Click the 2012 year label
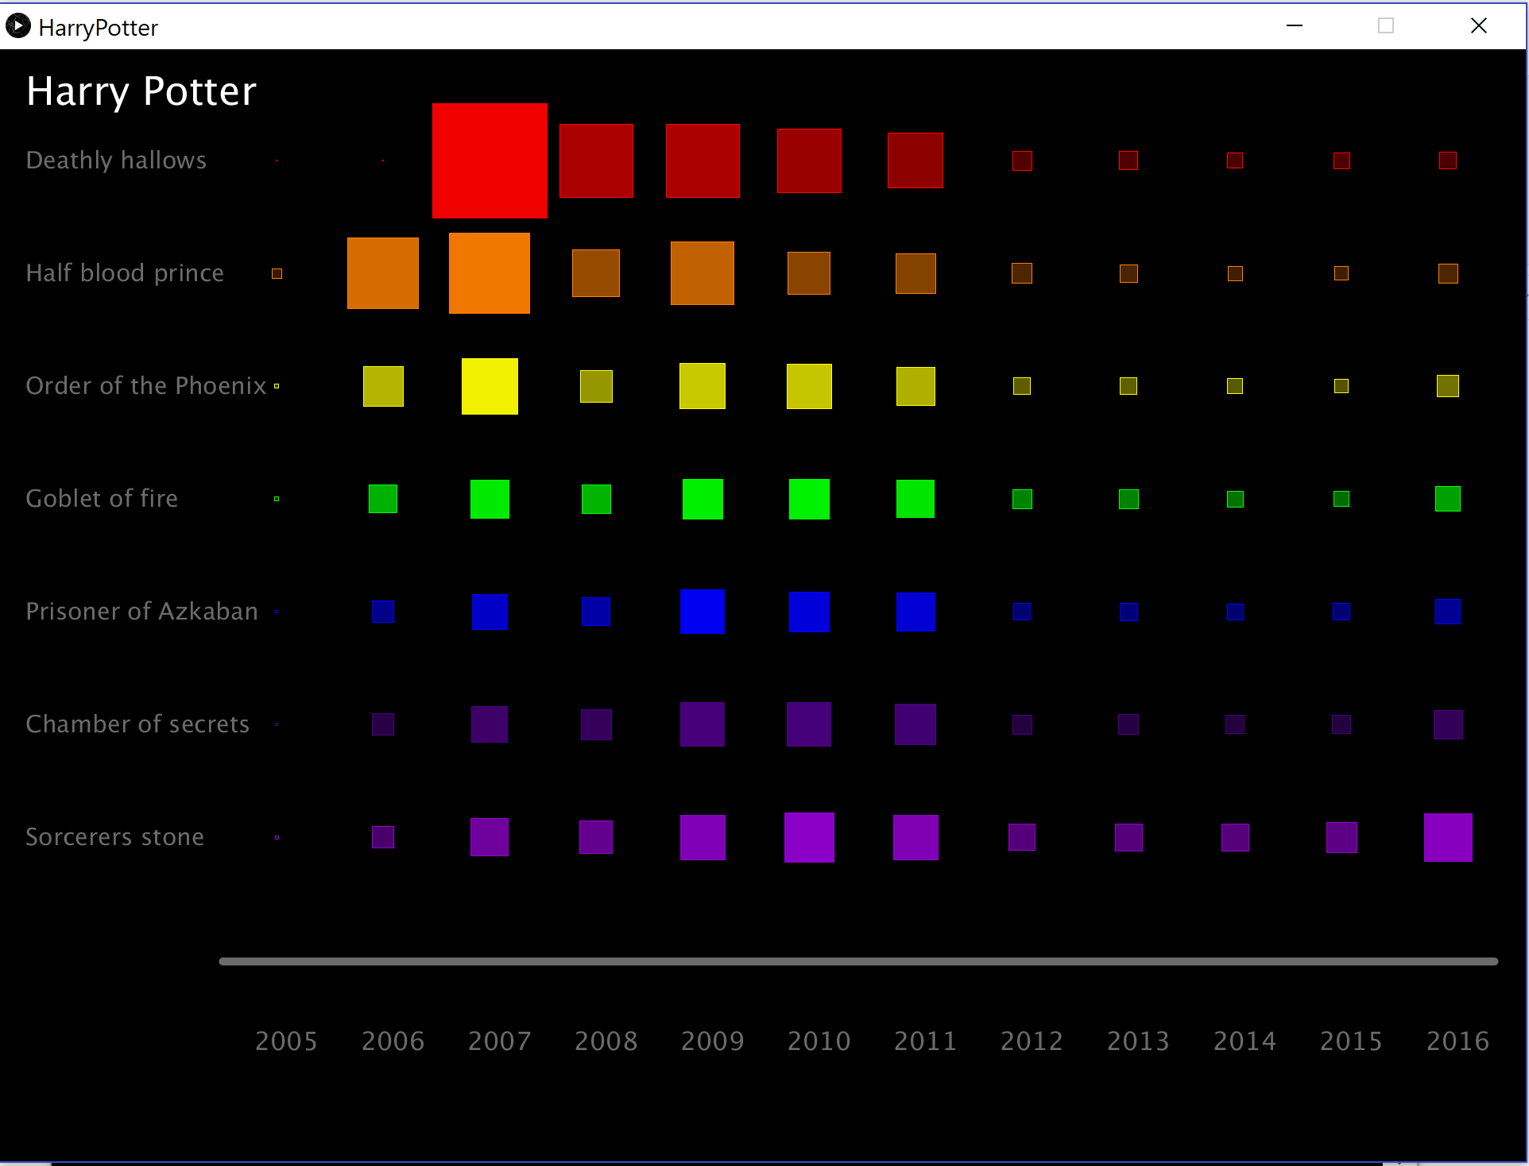 (x=1032, y=1041)
